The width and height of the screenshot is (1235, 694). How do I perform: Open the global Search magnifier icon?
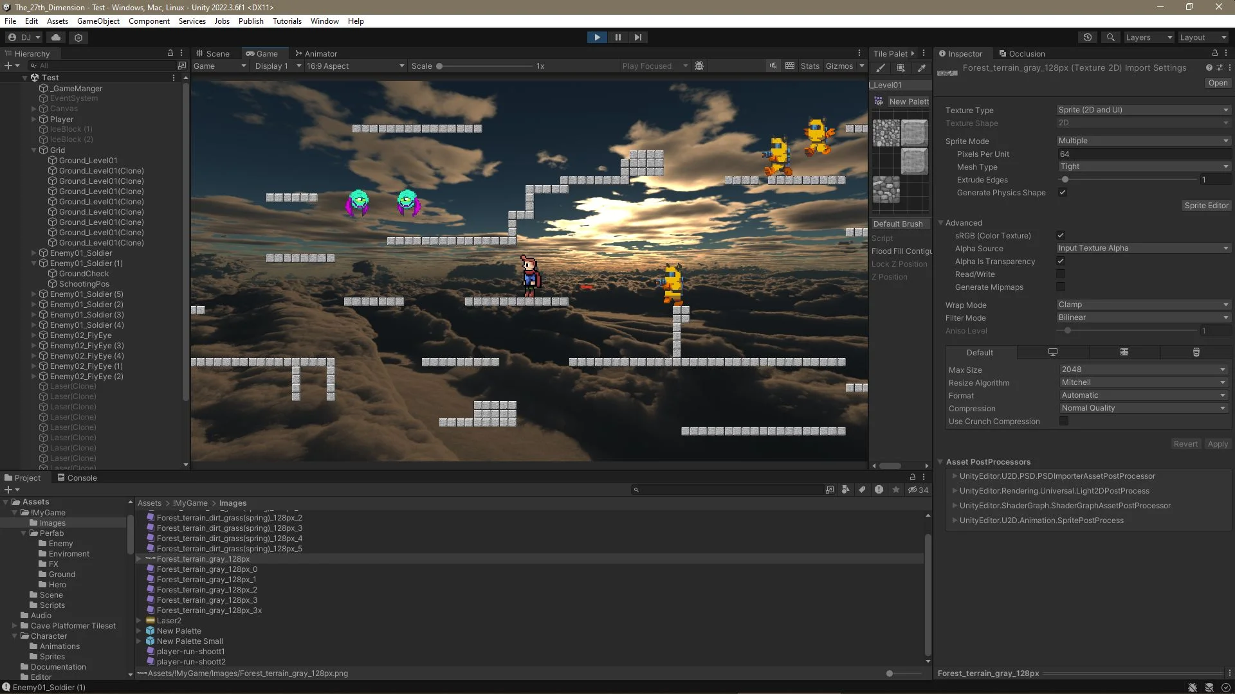[1110, 37]
